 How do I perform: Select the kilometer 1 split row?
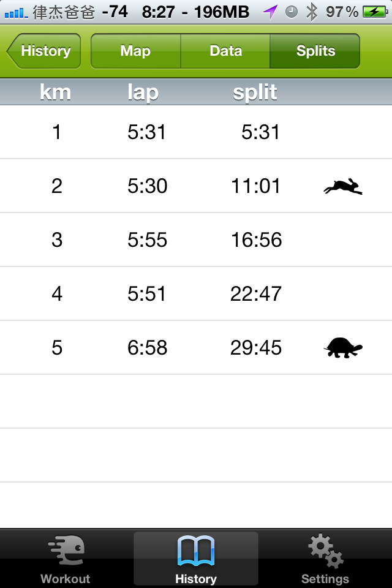tap(196, 132)
